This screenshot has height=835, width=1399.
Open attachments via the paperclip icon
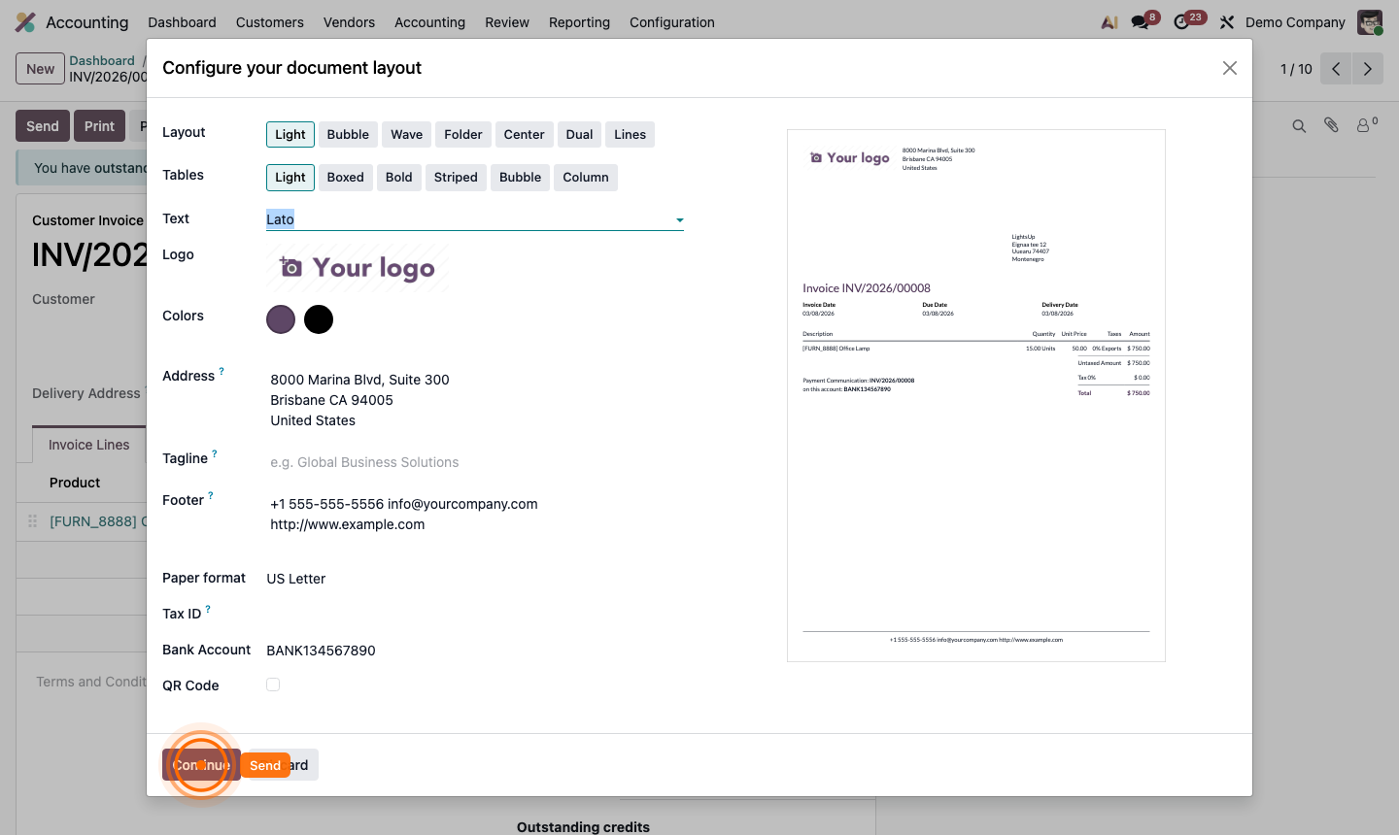pos(1331,125)
